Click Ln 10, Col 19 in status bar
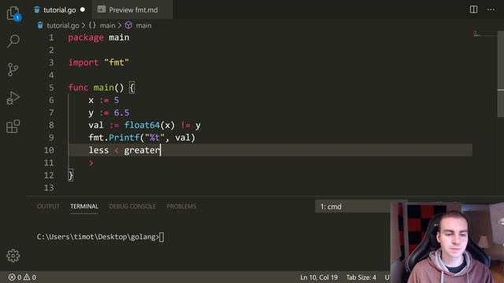This screenshot has width=504, height=283. [319, 277]
